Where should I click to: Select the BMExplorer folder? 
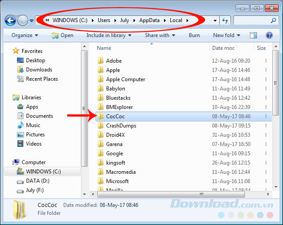point(184,107)
